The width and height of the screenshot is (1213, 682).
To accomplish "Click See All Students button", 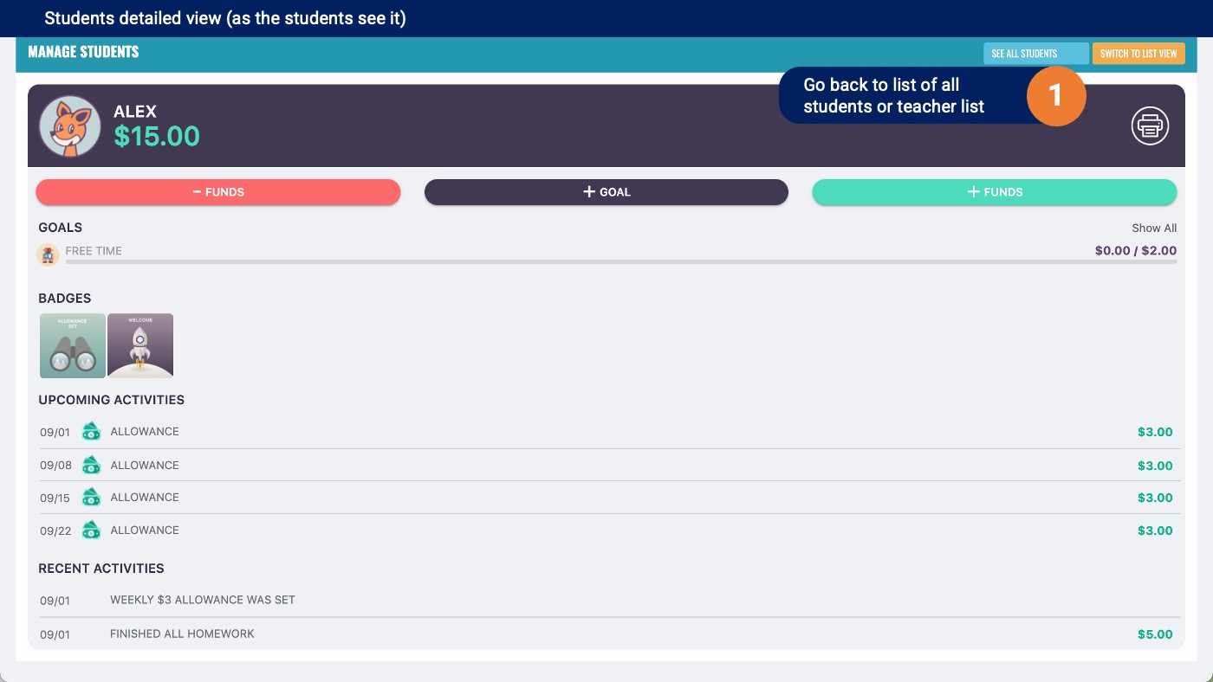I will [1035, 54].
